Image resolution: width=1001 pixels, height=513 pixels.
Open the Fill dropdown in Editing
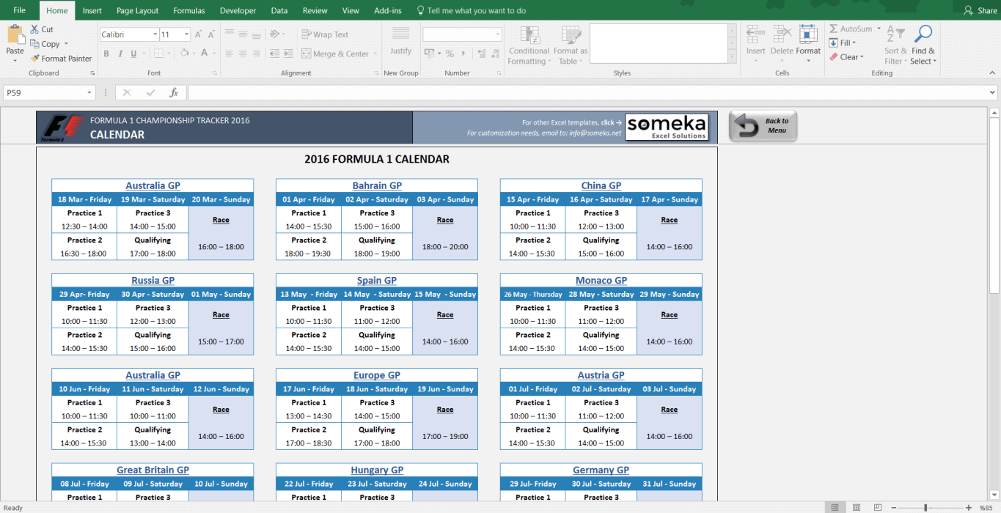(x=854, y=43)
